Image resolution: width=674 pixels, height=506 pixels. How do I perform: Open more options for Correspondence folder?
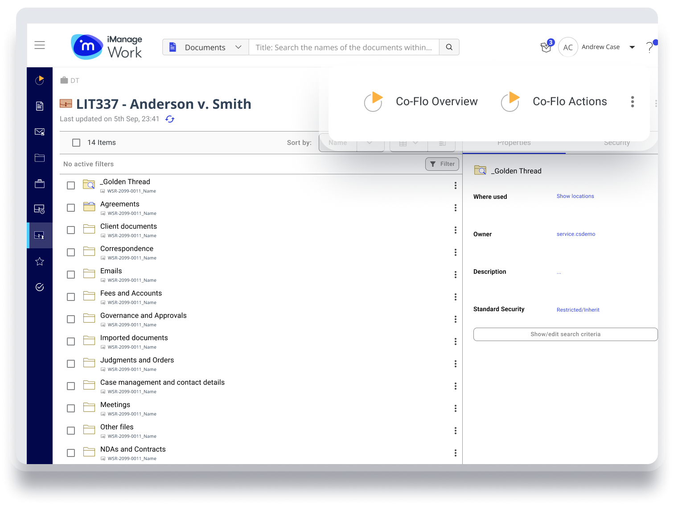[x=455, y=252]
